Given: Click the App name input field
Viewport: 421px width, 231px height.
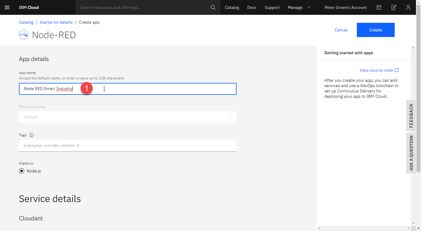Looking at the screenshot, I should pyautogui.click(x=128, y=89).
